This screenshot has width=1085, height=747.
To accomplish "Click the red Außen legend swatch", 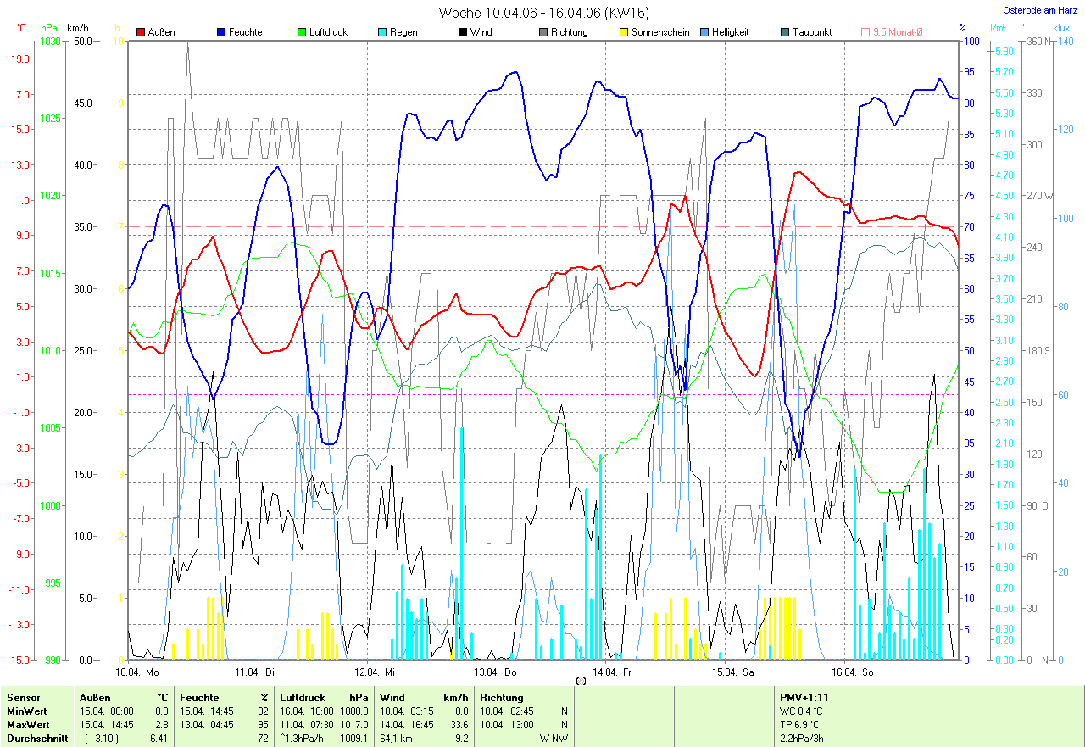I will pos(141,32).
